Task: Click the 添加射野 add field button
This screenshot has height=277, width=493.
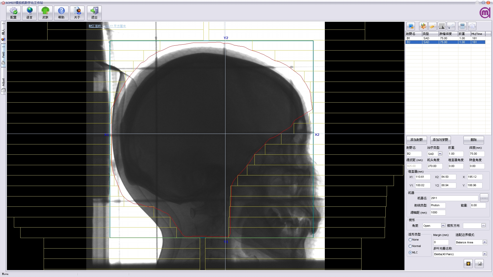Action: pos(416,140)
